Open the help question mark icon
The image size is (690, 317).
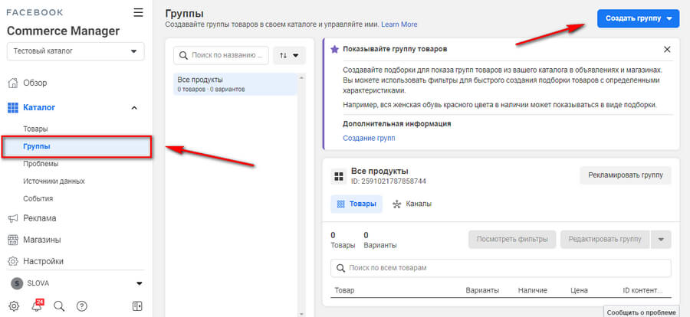point(82,306)
